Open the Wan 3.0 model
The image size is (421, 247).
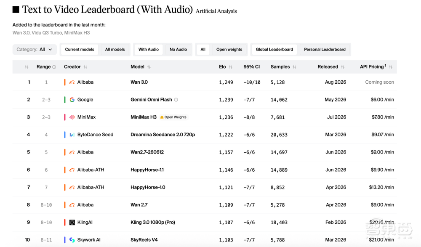pos(139,82)
